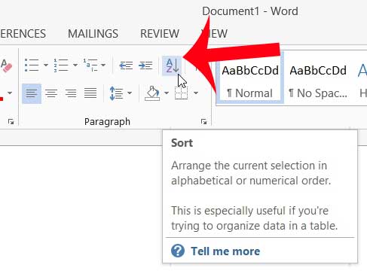
Task: Toggle Align Right paragraph alignment
Action: tap(71, 93)
